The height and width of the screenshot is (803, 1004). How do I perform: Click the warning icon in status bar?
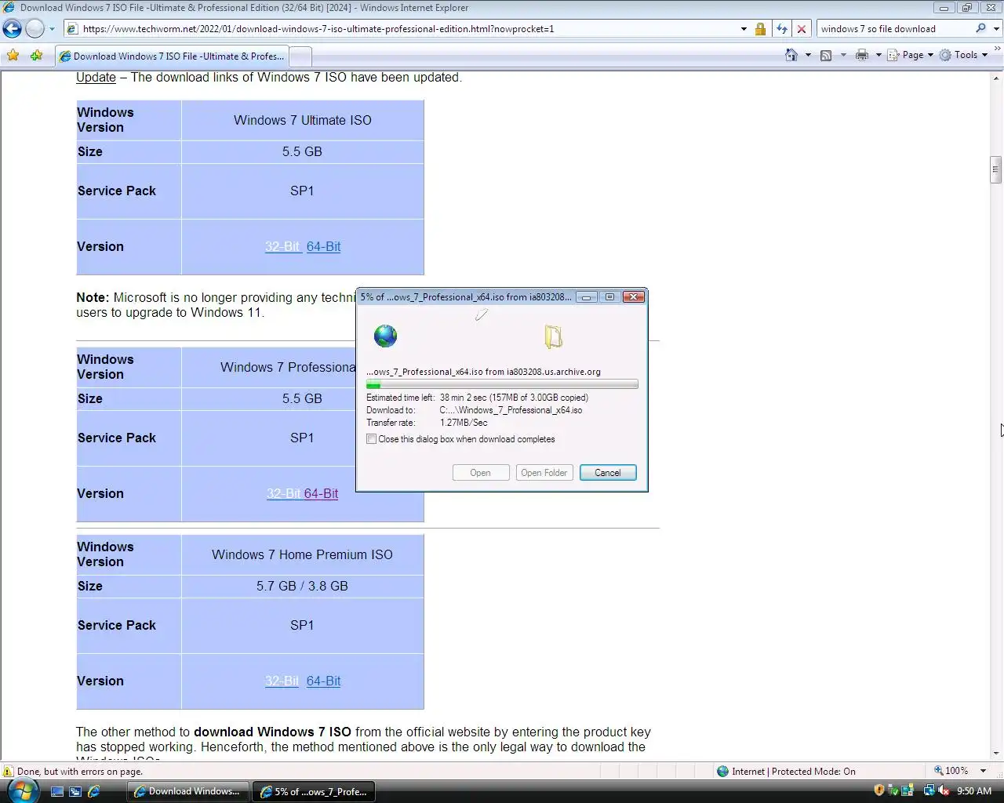[9, 772]
